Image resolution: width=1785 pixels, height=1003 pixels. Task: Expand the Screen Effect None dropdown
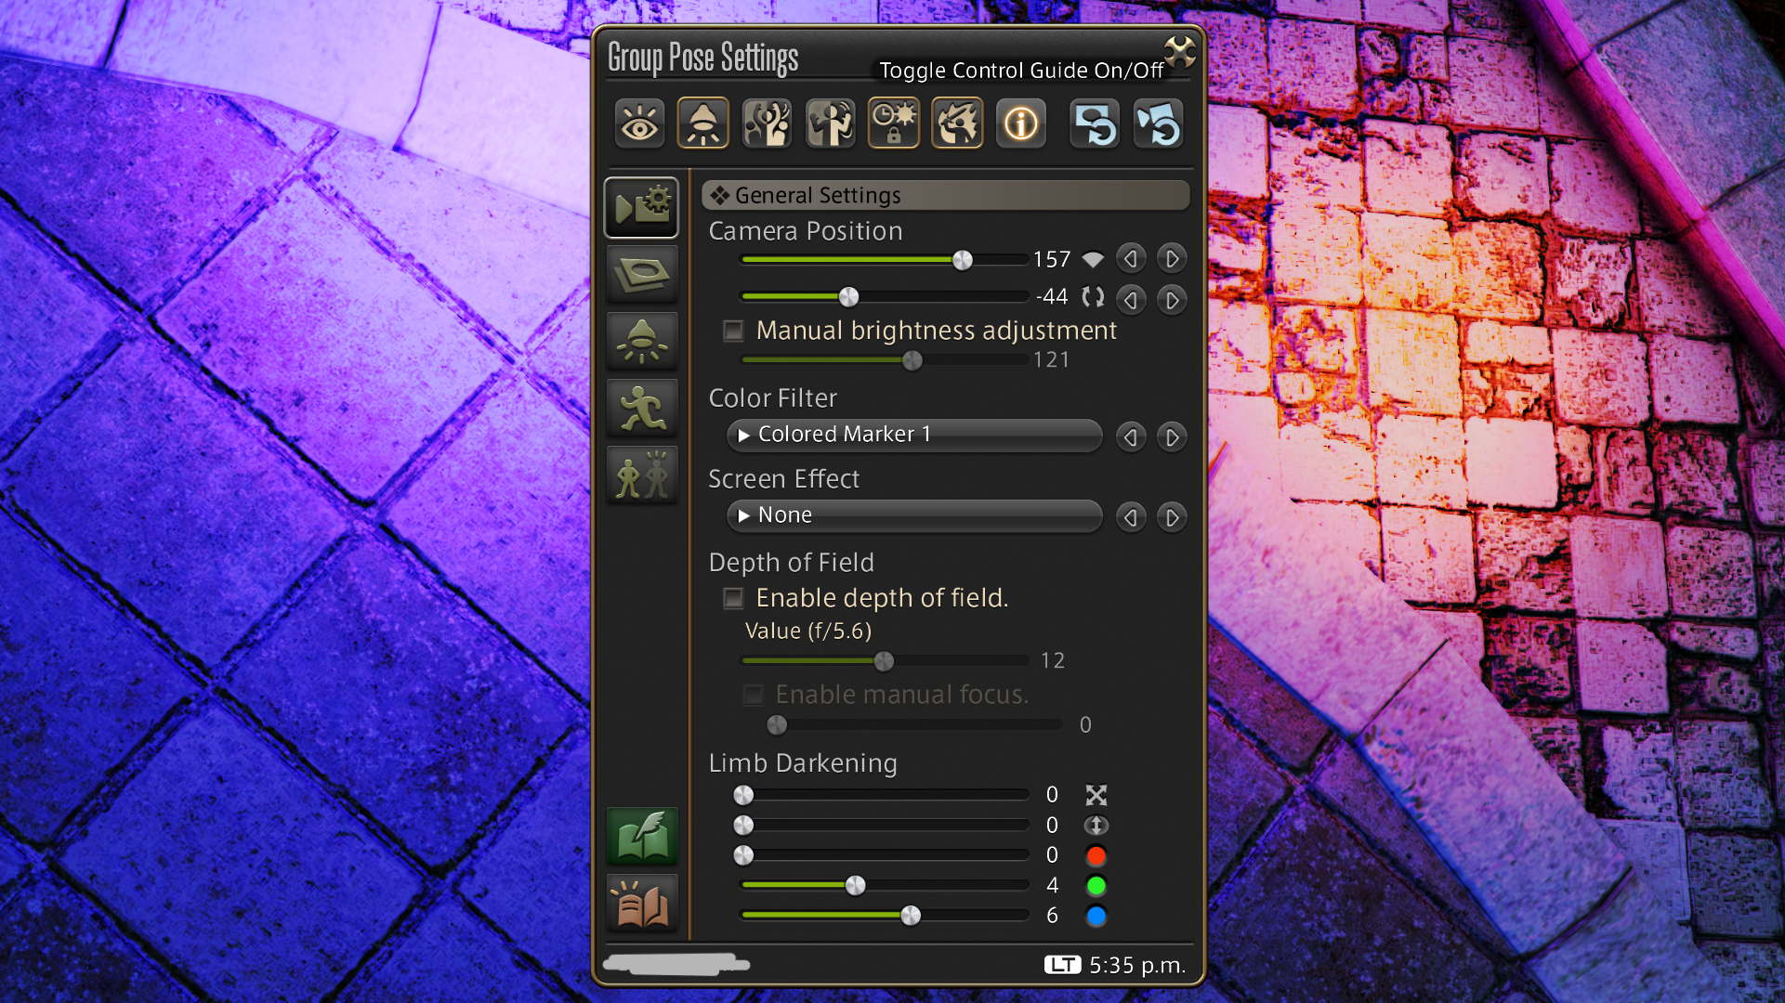click(x=913, y=515)
